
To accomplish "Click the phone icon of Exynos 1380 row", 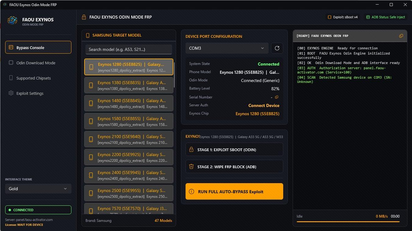I will pyautogui.click(x=91, y=85).
